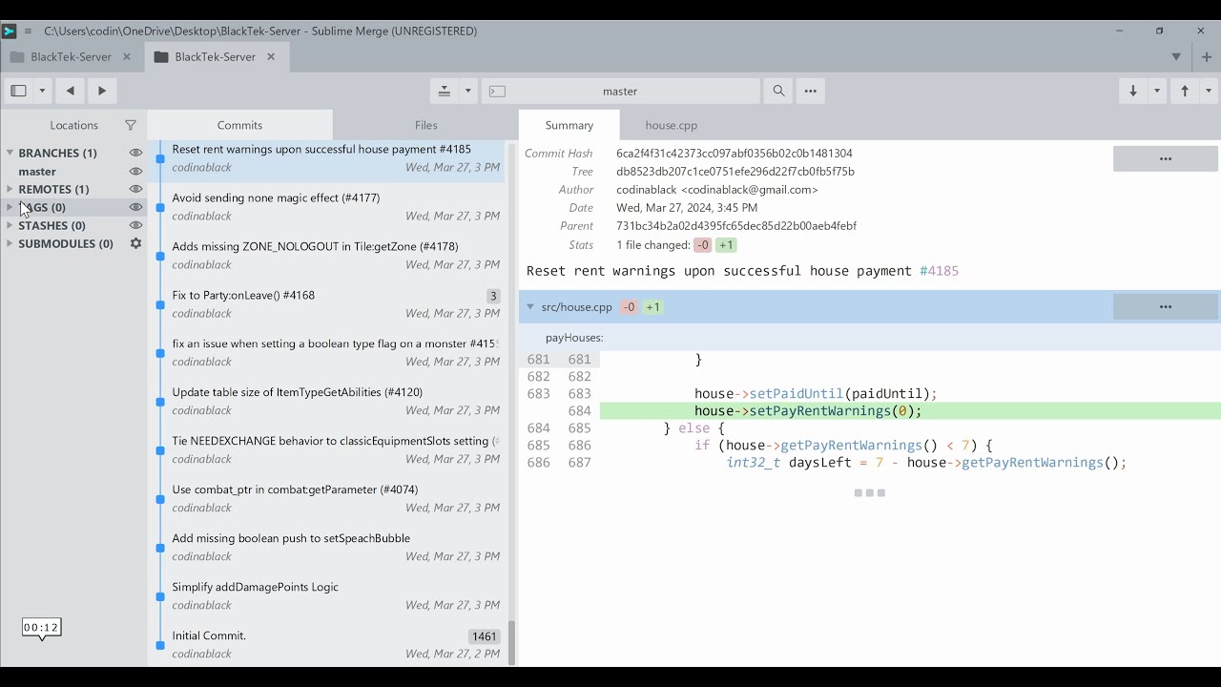
Task: Click the stash changes icon
Action: click(445, 91)
